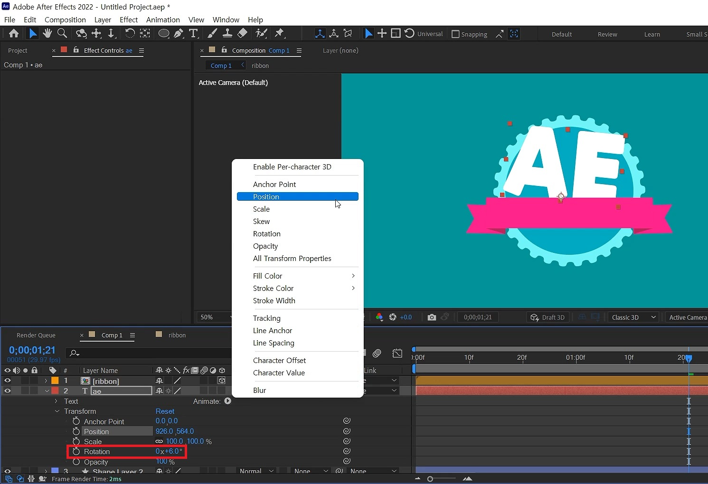Select the Clone Stamp tool

(227, 33)
